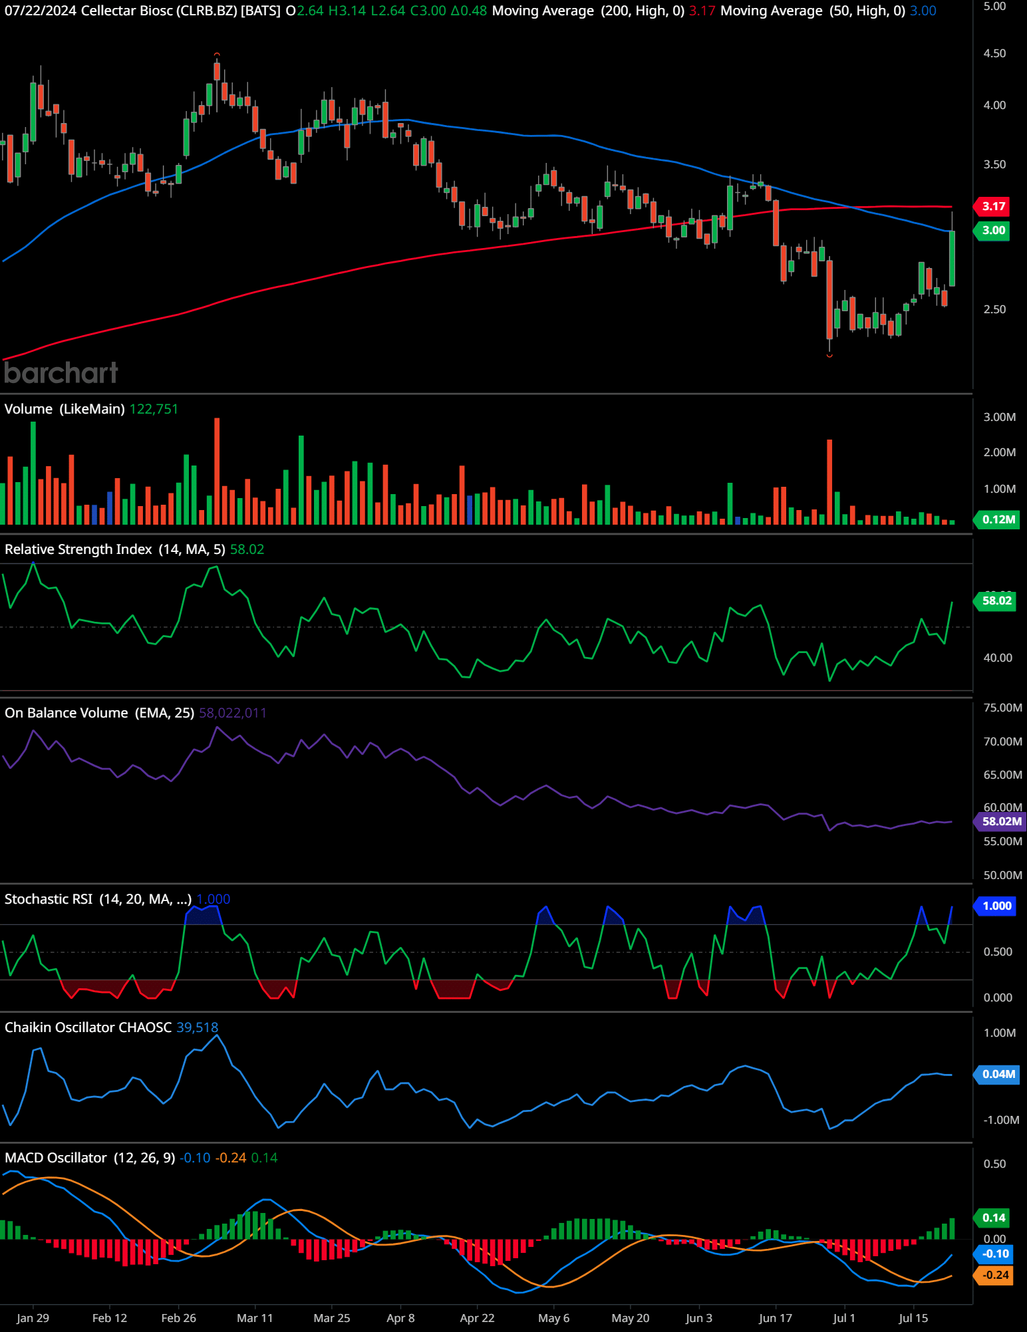This screenshot has width=1027, height=1332.
Task: Click the Moving Average (50, High, 0) label
Action: pyautogui.click(x=813, y=11)
